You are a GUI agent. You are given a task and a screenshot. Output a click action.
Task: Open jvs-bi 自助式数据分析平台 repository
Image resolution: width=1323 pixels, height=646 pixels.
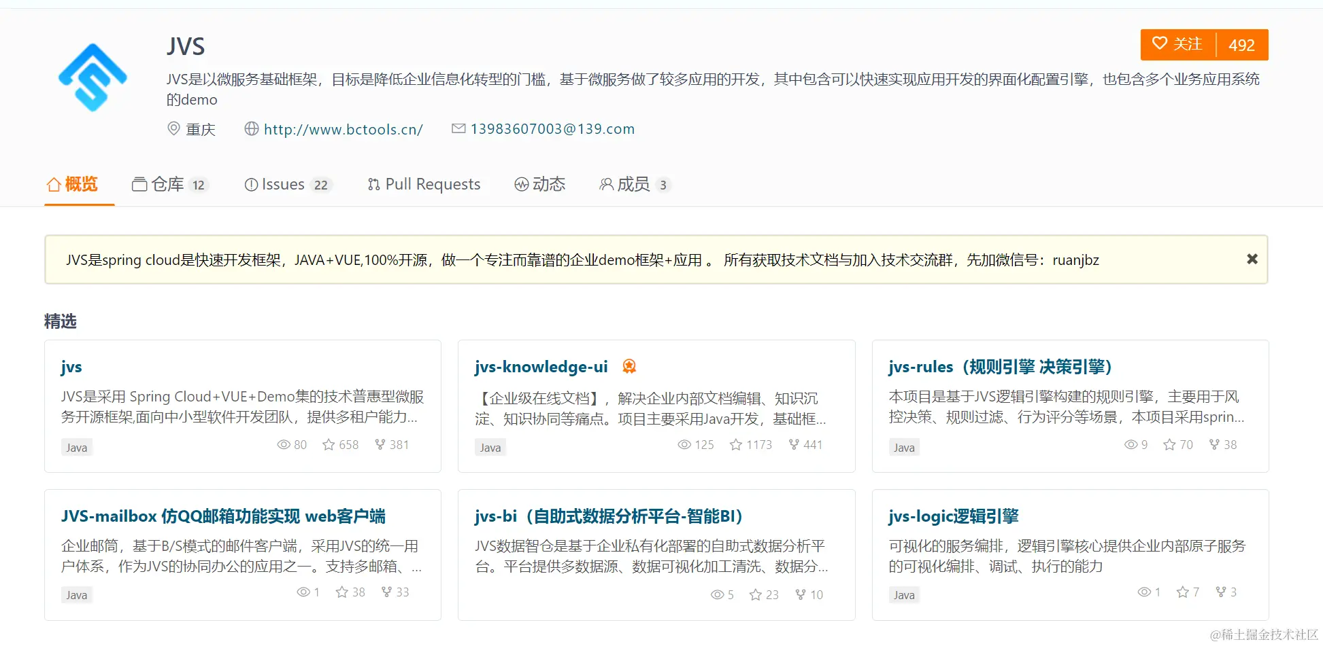click(x=609, y=516)
